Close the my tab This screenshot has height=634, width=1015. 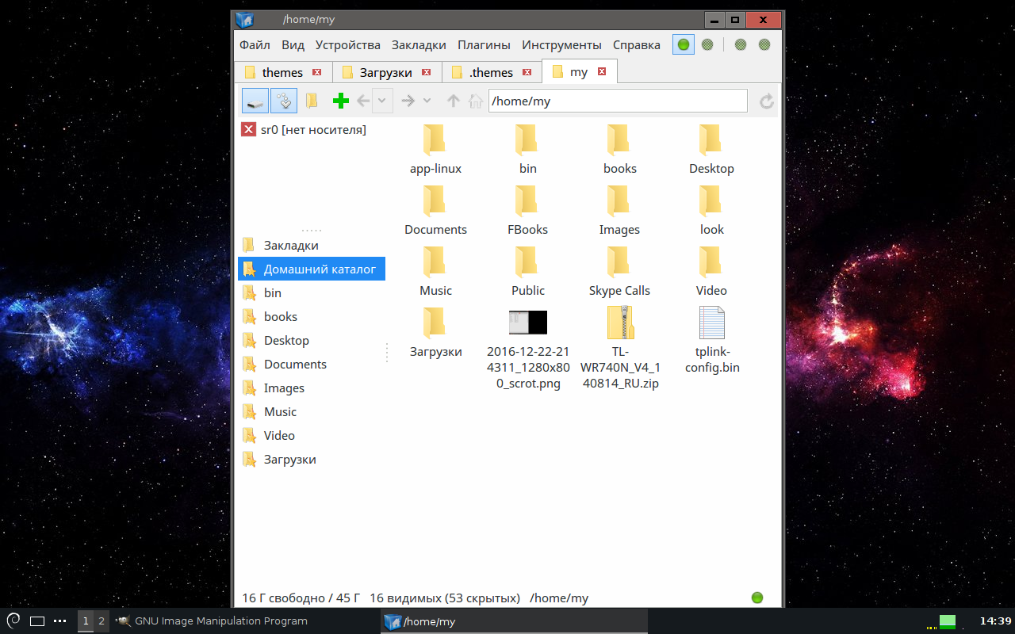pyautogui.click(x=602, y=71)
